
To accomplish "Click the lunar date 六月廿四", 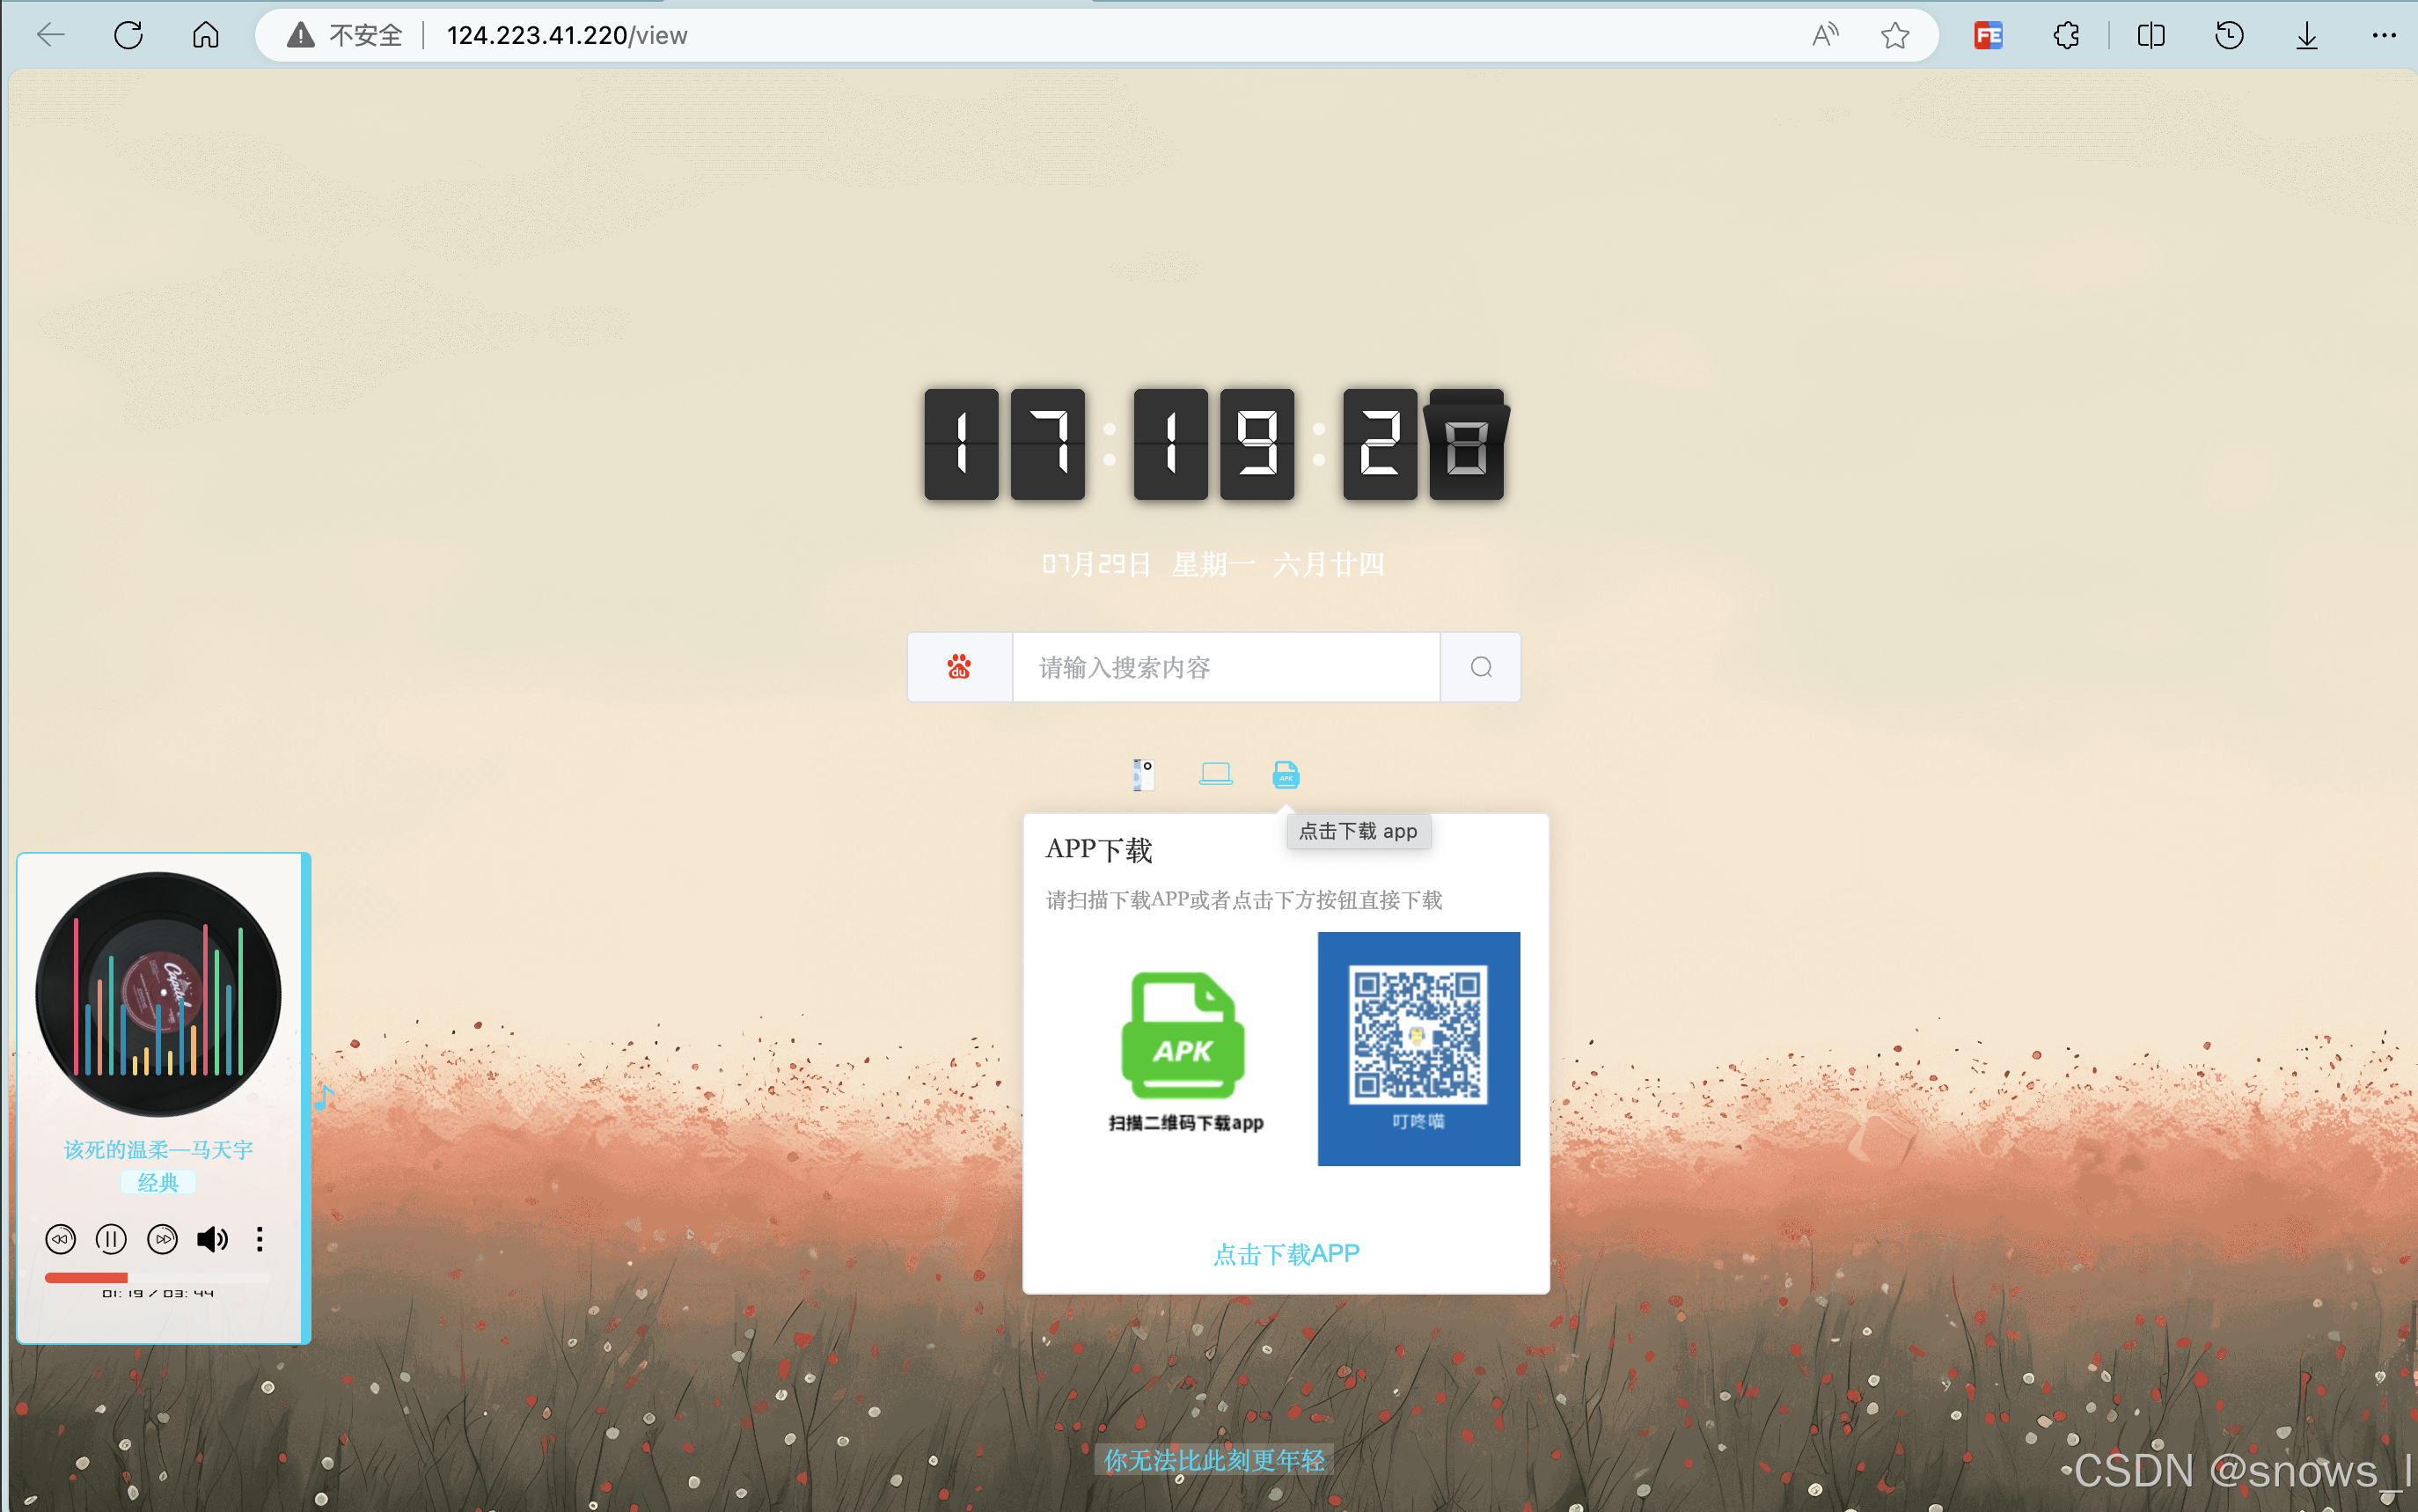I will click(x=1330, y=565).
